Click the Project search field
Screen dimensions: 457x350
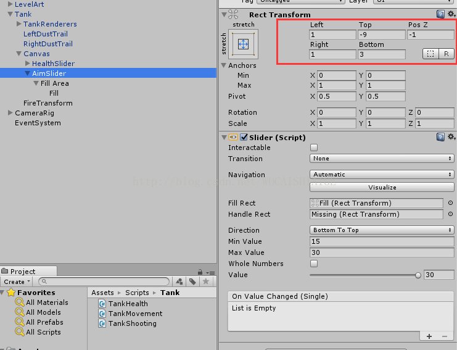(104, 281)
